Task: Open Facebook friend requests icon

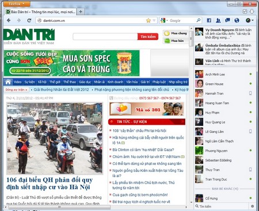Action: [x=218, y=20]
